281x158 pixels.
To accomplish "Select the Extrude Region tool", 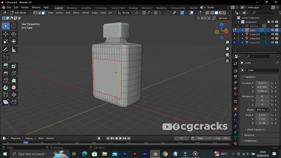I will click(x=6, y=66).
